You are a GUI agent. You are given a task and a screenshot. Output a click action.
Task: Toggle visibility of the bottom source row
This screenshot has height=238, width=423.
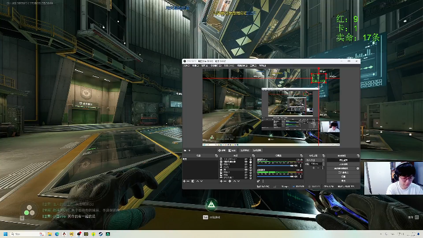pyautogui.click(x=246, y=178)
